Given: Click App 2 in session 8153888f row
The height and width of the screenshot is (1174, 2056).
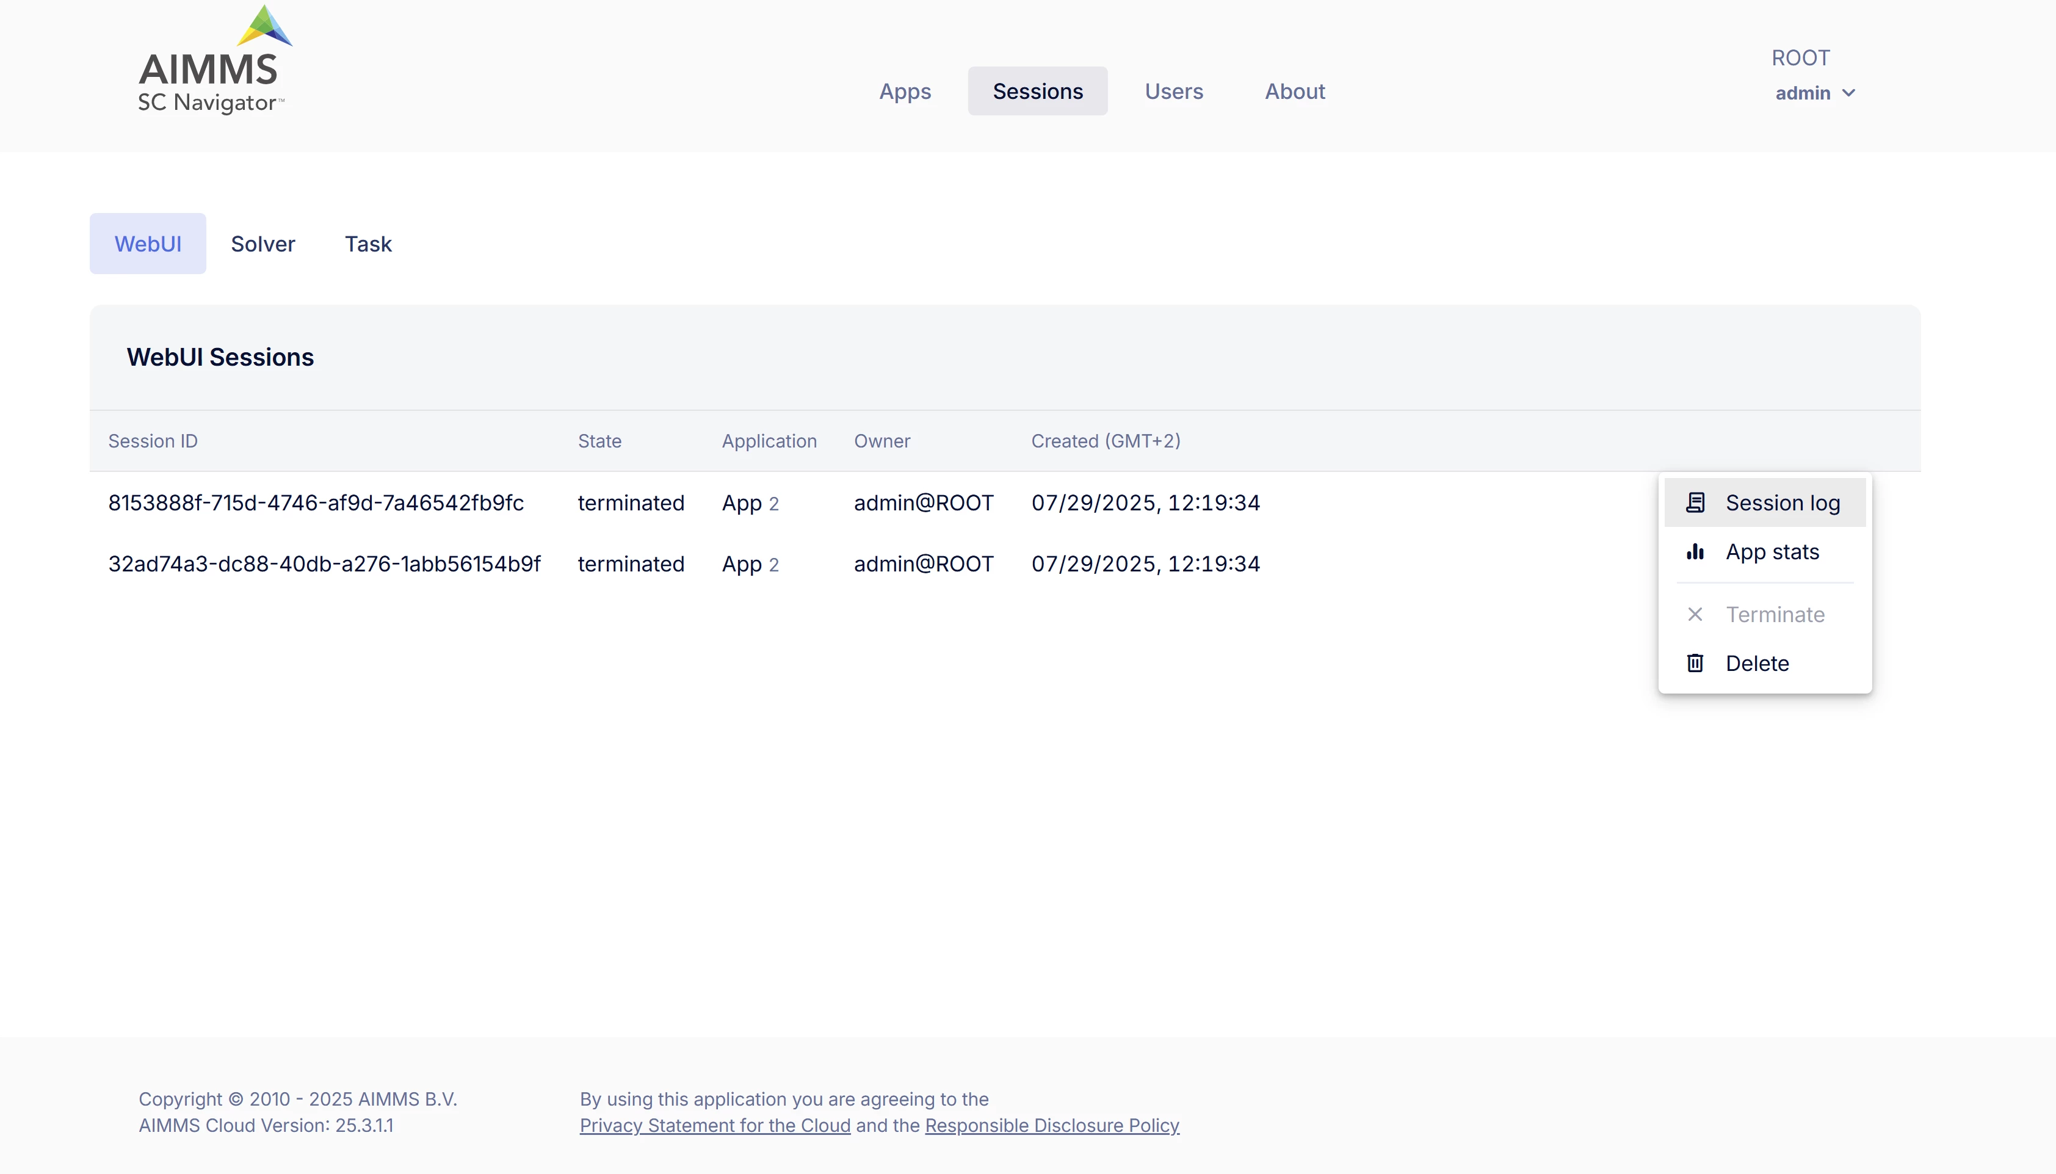Looking at the screenshot, I should coord(750,503).
